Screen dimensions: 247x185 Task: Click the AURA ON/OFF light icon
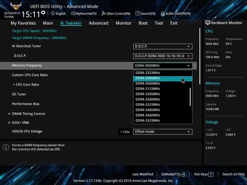pyautogui.click(x=163, y=13)
